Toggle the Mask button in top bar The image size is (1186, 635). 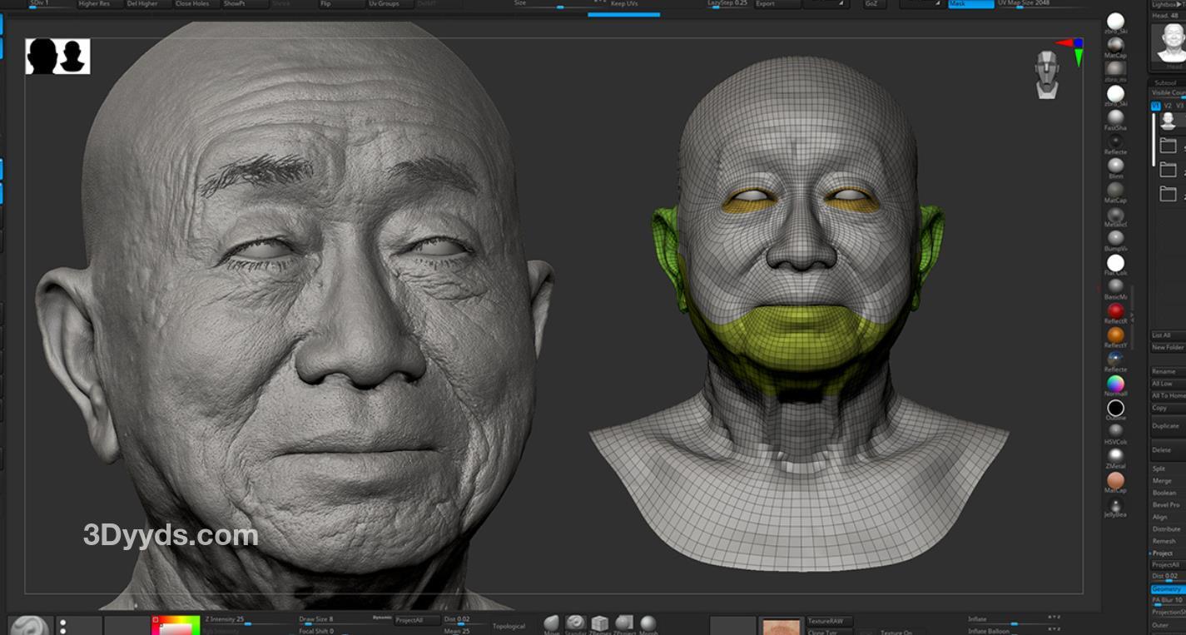(971, 4)
